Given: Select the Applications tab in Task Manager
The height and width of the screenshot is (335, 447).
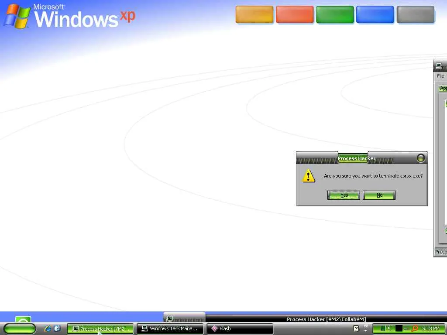Looking at the screenshot, I should click(444, 88).
